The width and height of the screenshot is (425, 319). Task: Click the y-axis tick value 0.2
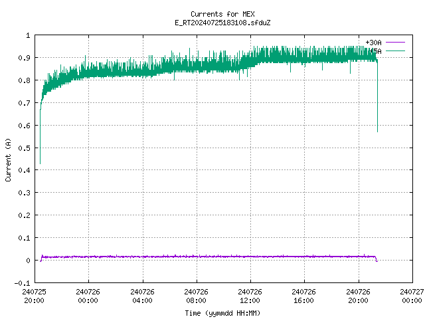[24, 215]
